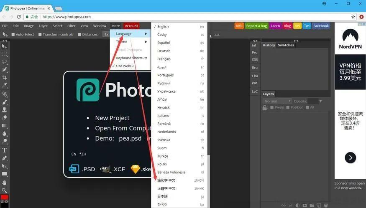Toggle the lock Pixels checkbox

tap(272, 107)
